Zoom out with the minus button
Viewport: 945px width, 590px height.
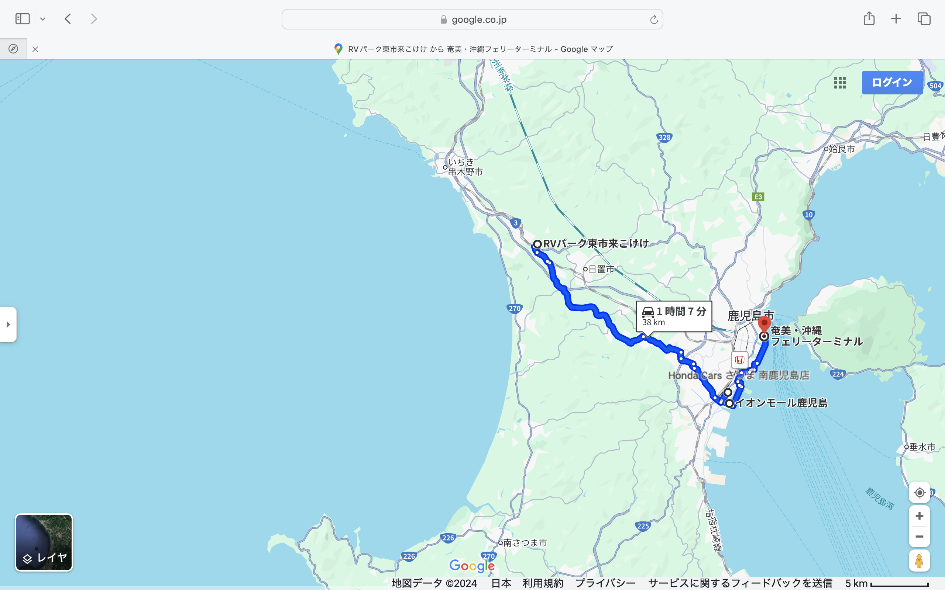click(x=919, y=537)
